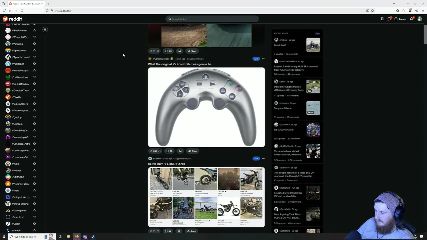Downvote the PS3 controller post

(x=159, y=151)
